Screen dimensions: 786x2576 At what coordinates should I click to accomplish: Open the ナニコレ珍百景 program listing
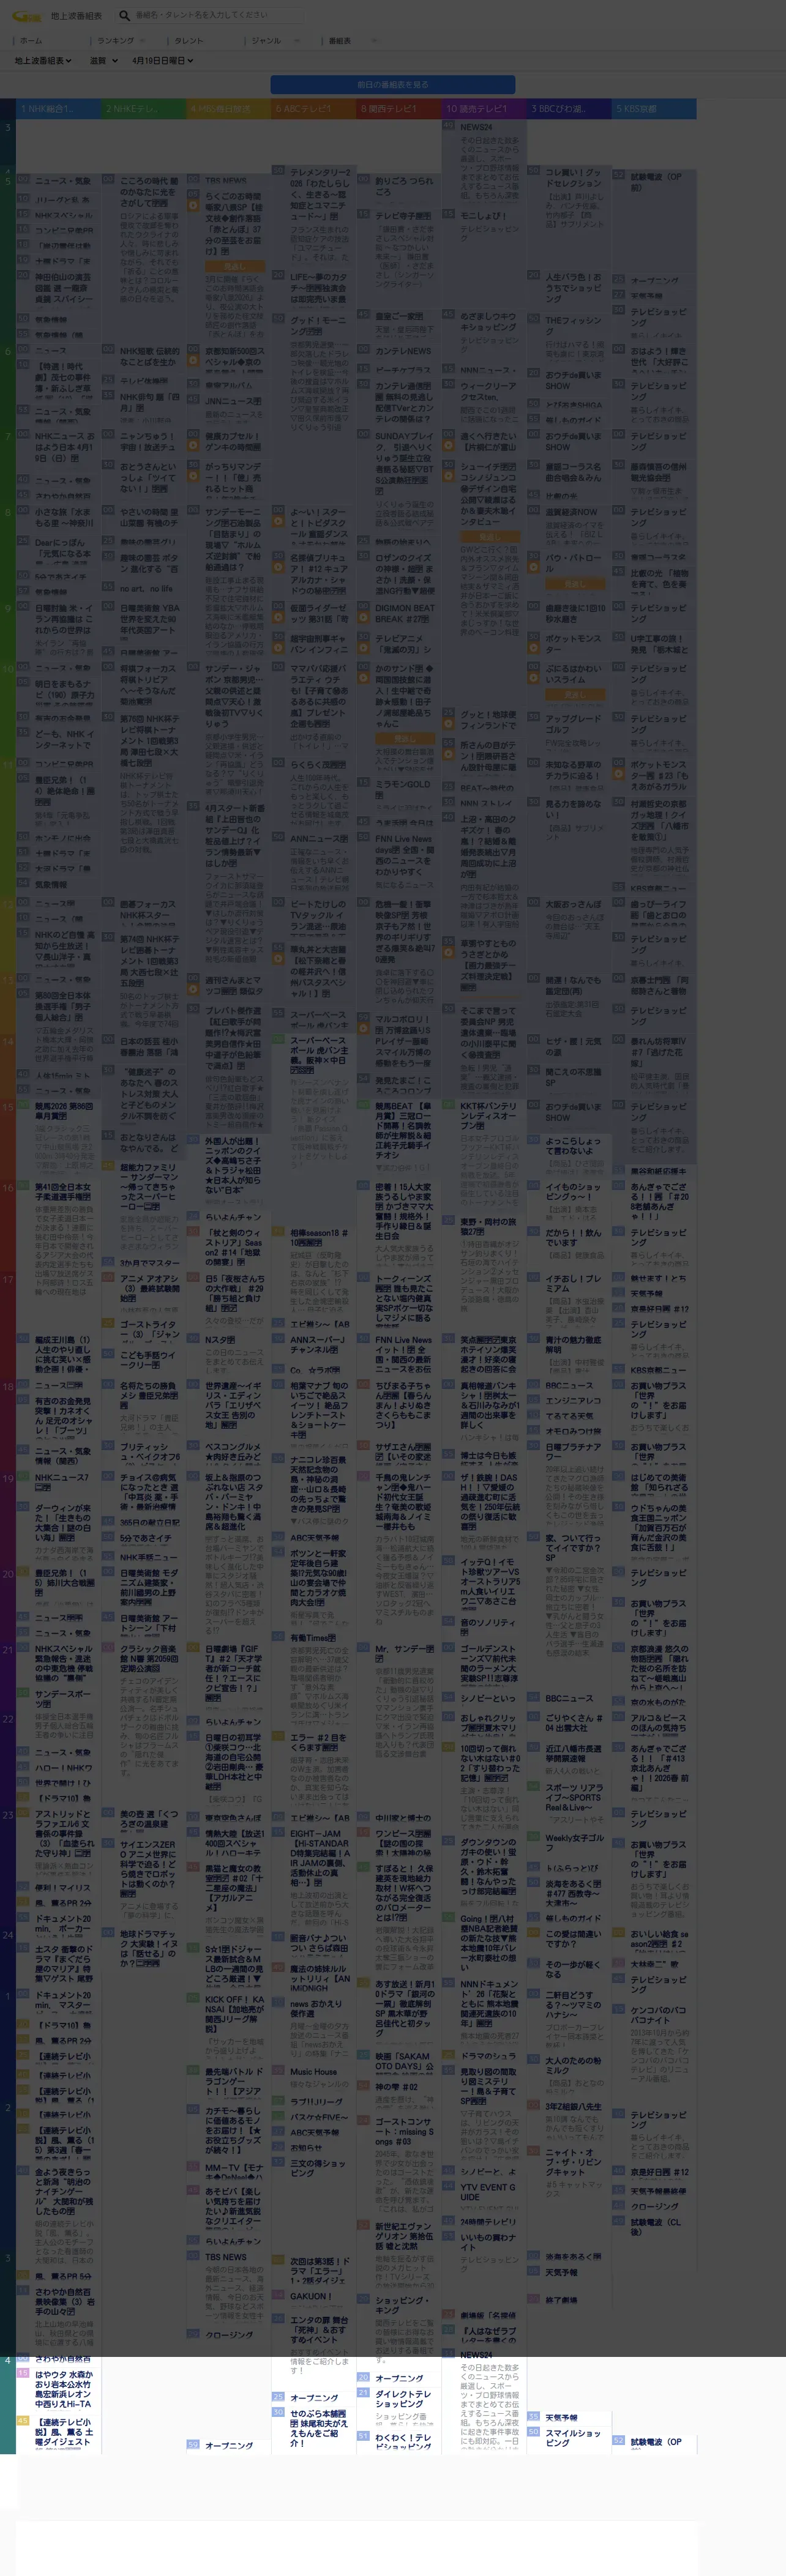[x=320, y=1484]
